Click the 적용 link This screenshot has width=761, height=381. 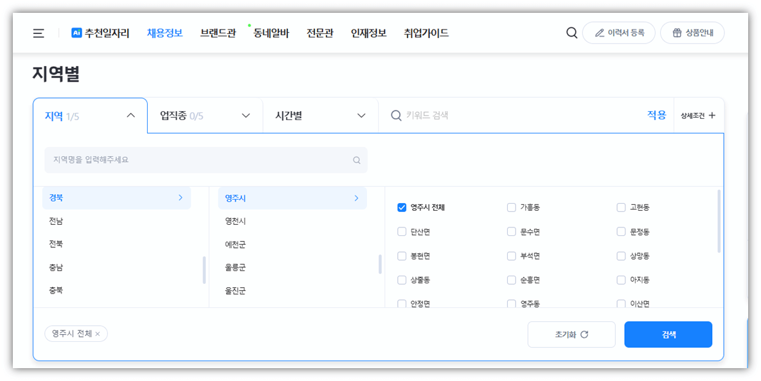pyautogui.click(x=656, y=114)
